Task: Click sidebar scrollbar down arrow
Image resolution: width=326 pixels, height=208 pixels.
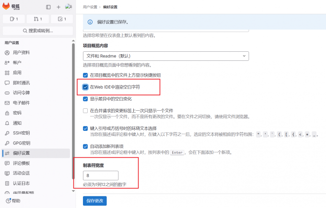Action: point(73,191)
